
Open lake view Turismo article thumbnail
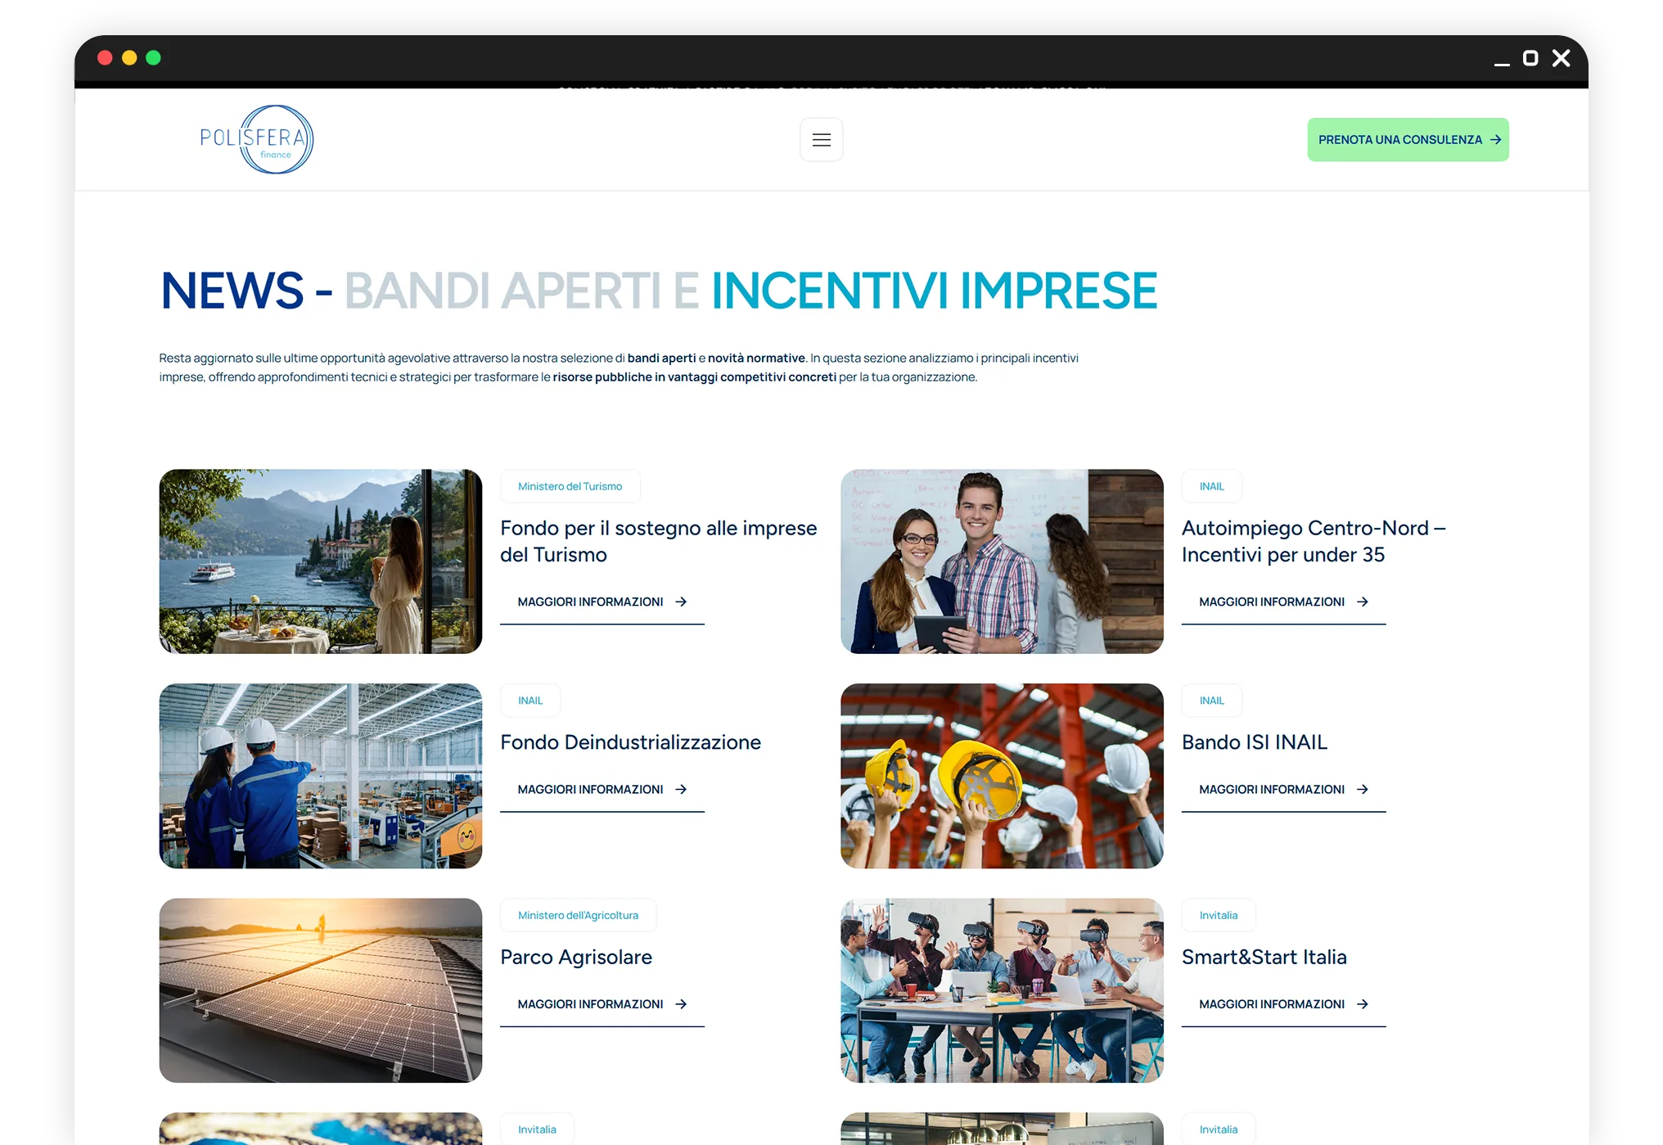[x=320, y=561]
